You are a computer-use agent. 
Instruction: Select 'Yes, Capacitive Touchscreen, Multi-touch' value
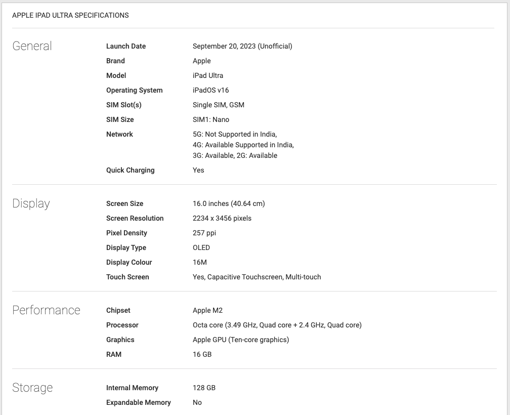click(257, 277)
